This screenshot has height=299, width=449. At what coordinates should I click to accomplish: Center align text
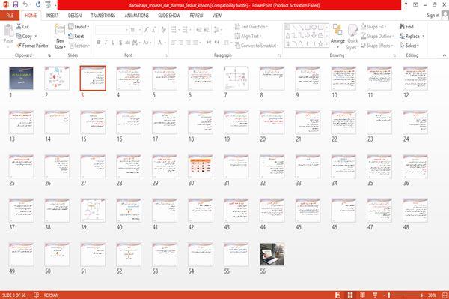click(x=181, y=43)
